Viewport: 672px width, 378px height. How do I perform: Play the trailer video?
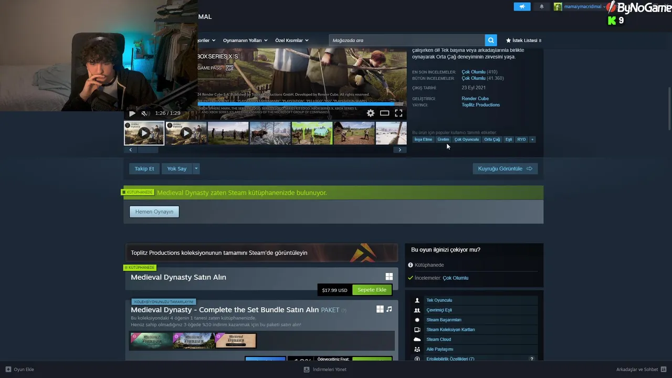[x=132, y=113]
